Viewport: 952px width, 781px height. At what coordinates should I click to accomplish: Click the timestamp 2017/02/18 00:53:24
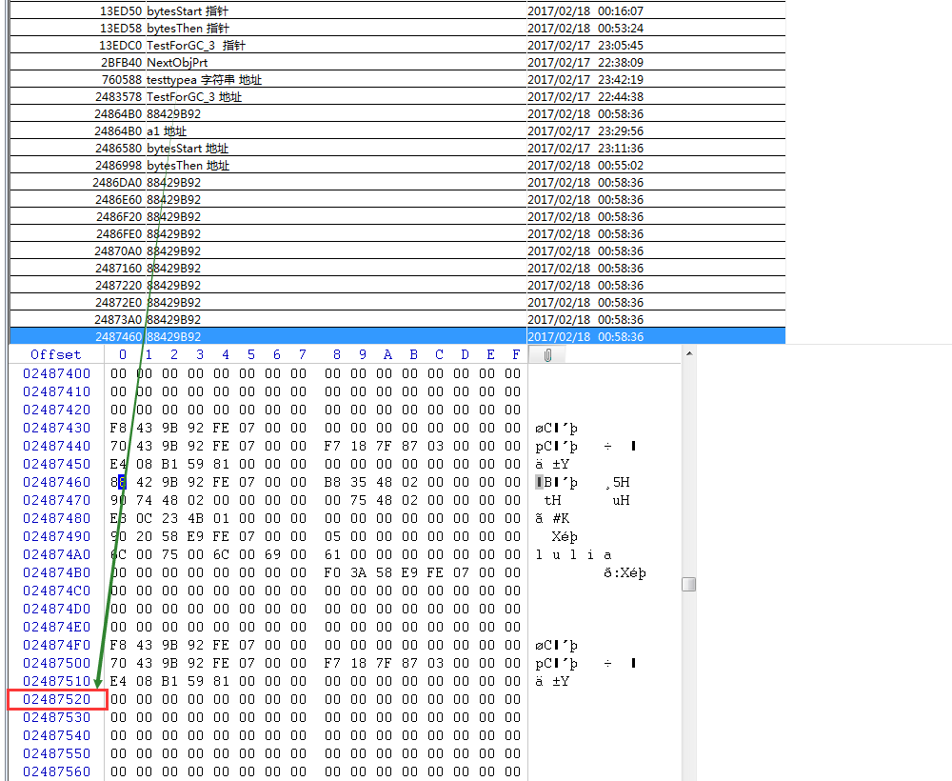pos(585,28)
